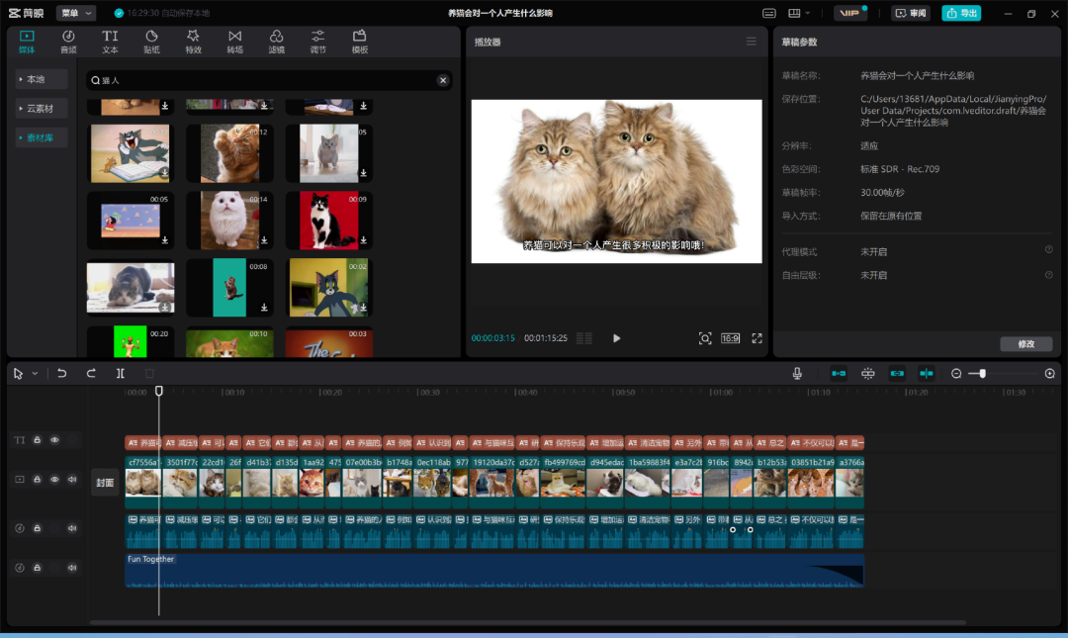Click the timeline zoom slider
This screenshot has height=638, width=1068.
pyautogui.click(x=981, y=373)
